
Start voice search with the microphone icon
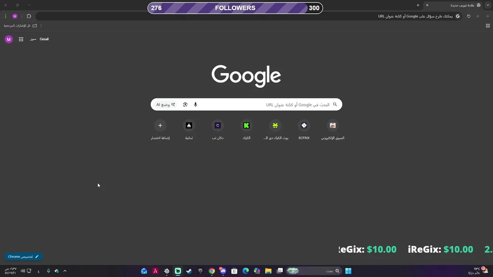tap(195, 105)
